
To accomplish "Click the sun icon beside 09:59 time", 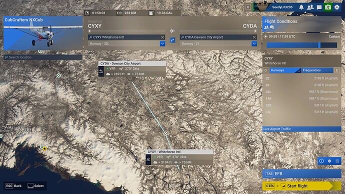I will (x=265, y=36).
